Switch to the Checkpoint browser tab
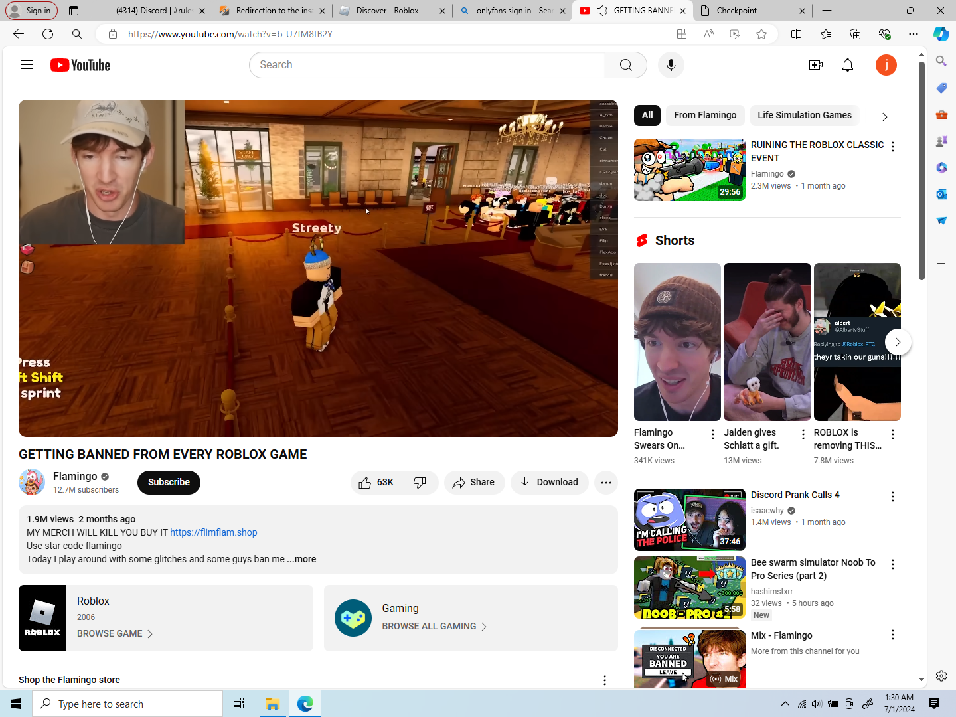Image resolution: width=956 pixels, height=717 pixels. 753,11
